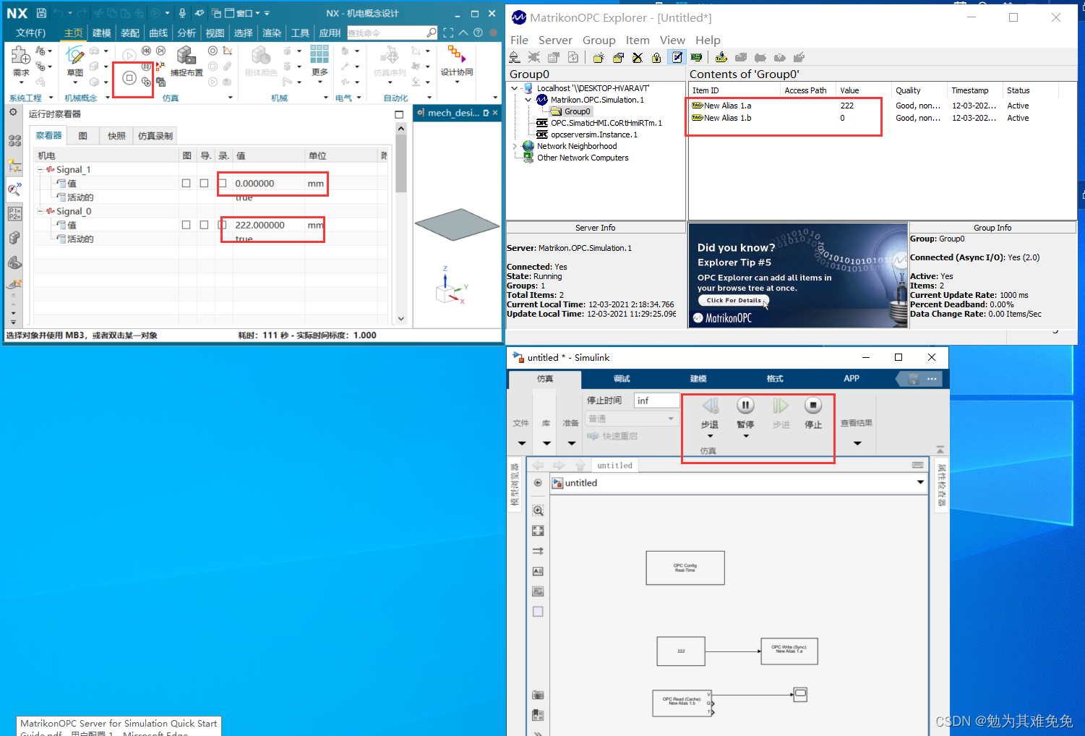Click the magnifier in NX command finder
This screenshot has height=736, width=1085.
pos(432,33)
